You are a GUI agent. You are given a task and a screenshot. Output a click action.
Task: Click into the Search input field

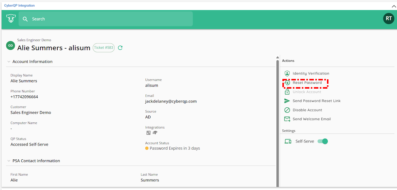point(109,19)
